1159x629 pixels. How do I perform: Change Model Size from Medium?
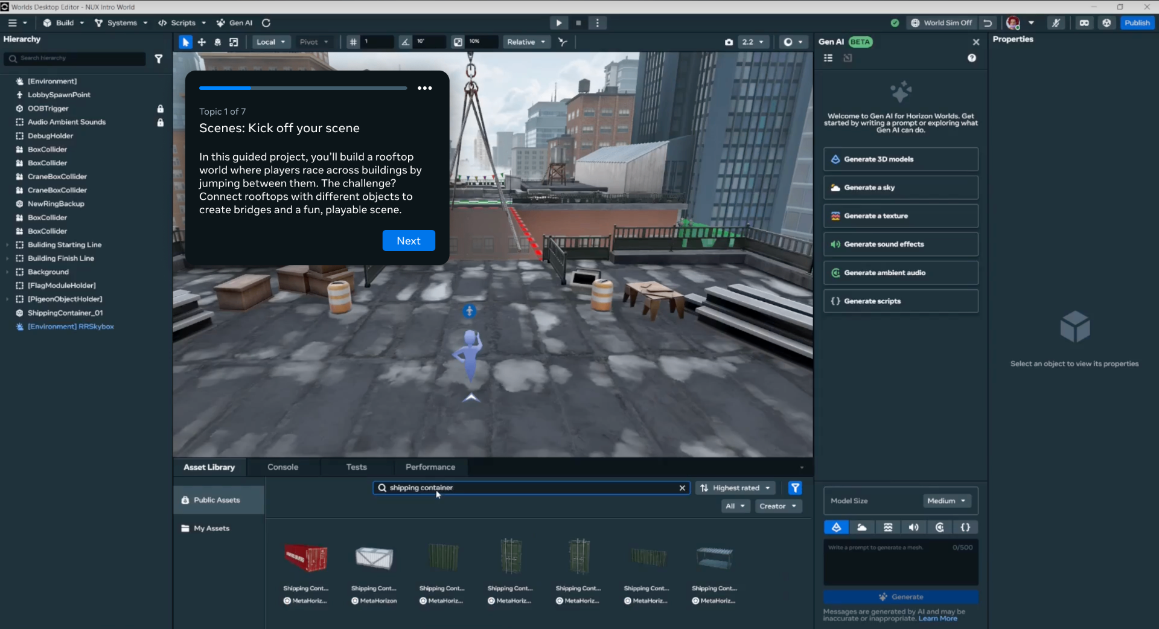point(947,501)
